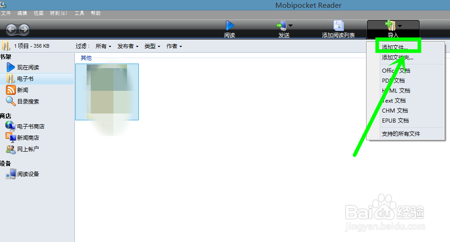Click the people icon beside 网上帐户

[10, 149]
